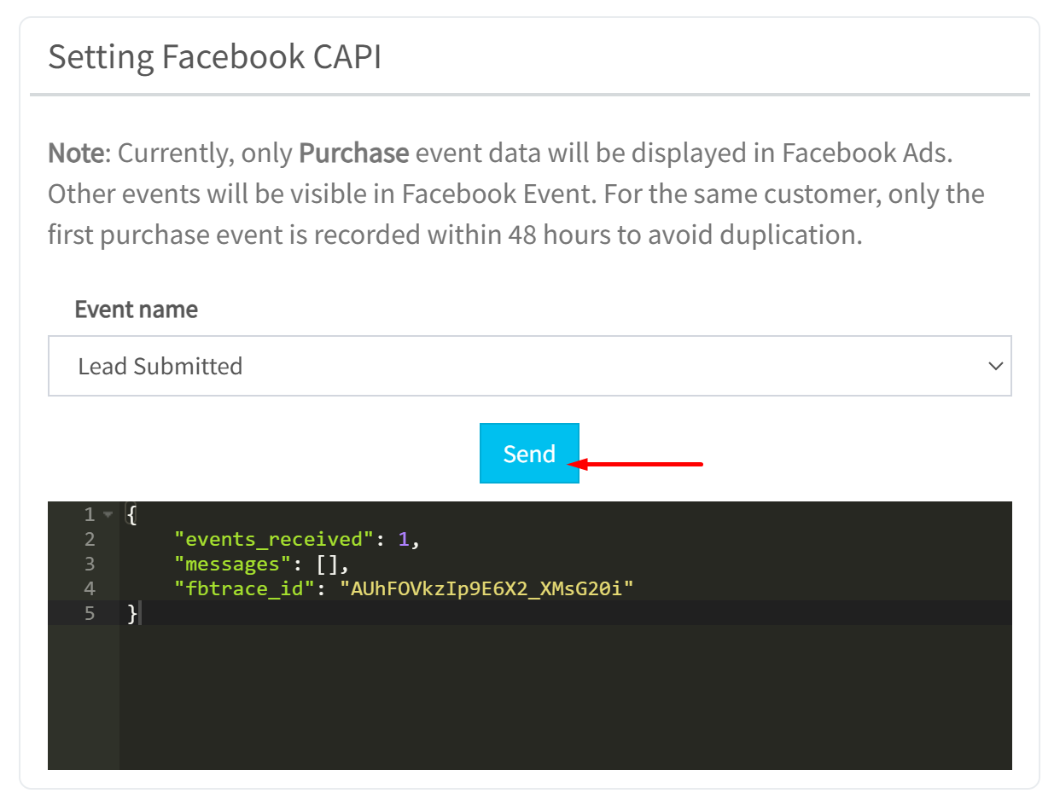Click the "Event name" label
1060x805 pixels.
click(x=137, y=309)
